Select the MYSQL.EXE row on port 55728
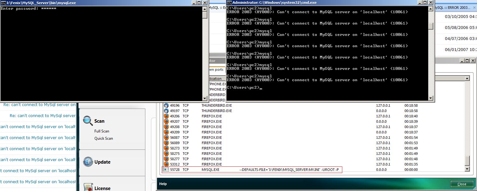Image resolution: width=477 pixels, height=191 pixels. pyautogui.click(x=252, y=170)
